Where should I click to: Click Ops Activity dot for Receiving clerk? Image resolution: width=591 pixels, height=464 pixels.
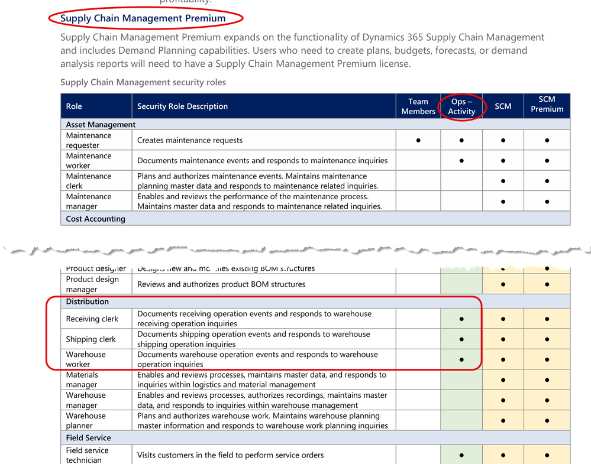(x=461, y=319)
